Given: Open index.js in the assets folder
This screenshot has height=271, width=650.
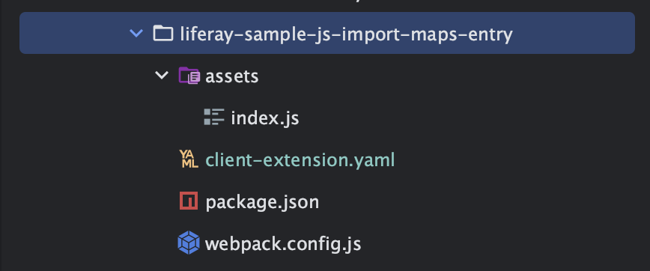Looking at the screenshot, I should [x=265, y=118].
